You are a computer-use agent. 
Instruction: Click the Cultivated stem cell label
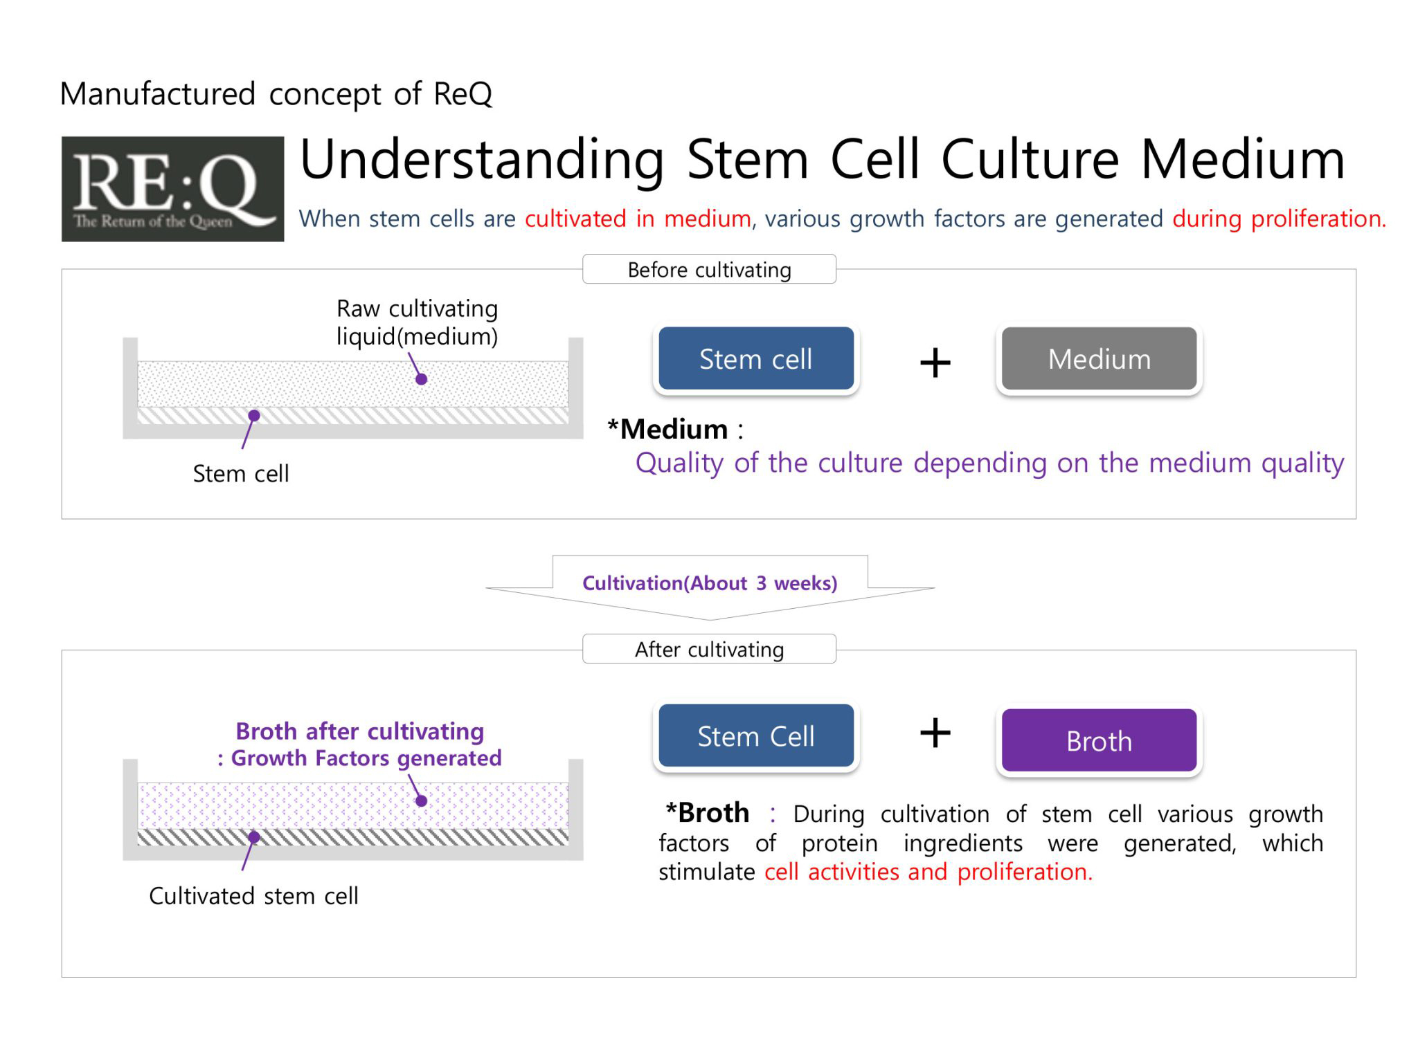coord(253,896)
